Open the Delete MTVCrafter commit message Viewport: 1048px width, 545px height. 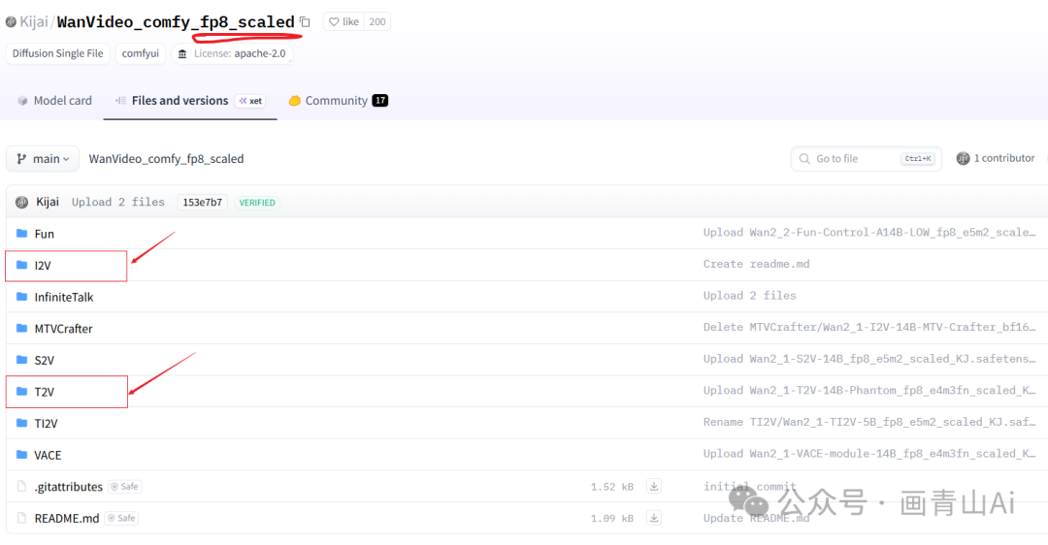869,327
